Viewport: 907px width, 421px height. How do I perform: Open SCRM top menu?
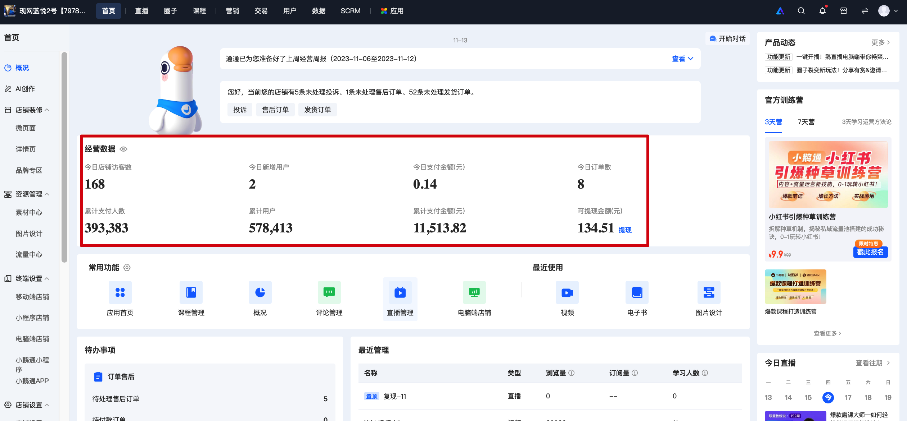(351, 11)
